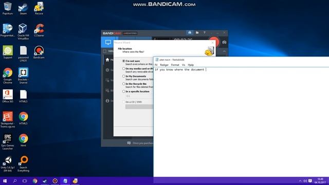Image resolution: width=329 pixels, height=185 pixels.
Task: Select the CCleaner desktop icon
Action: pyautogui.click(x=39, y=30)
